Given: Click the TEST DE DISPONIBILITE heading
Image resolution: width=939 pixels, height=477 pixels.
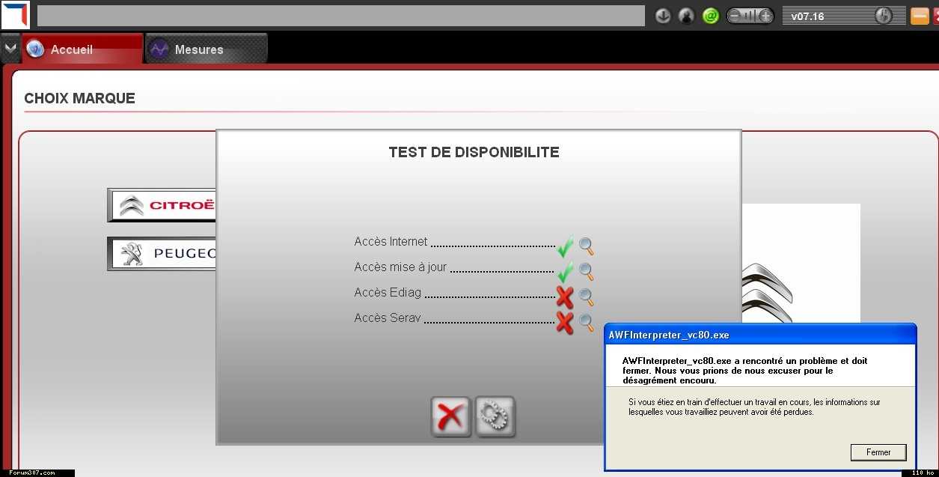Looking at the screenshot, I should 474,153.
